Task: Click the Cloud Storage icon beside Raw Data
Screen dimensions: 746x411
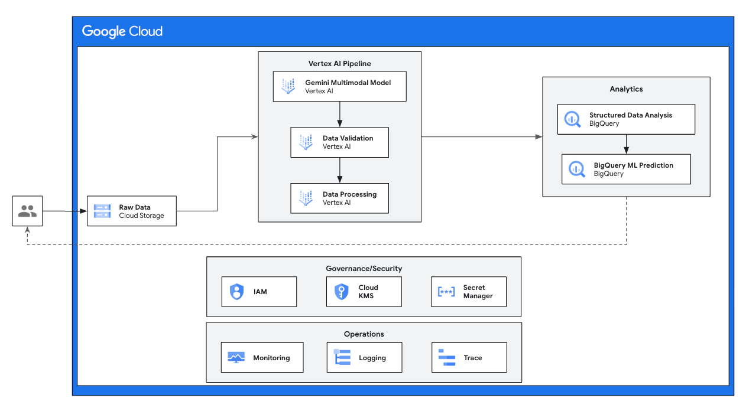Action: tap(102, 211)
